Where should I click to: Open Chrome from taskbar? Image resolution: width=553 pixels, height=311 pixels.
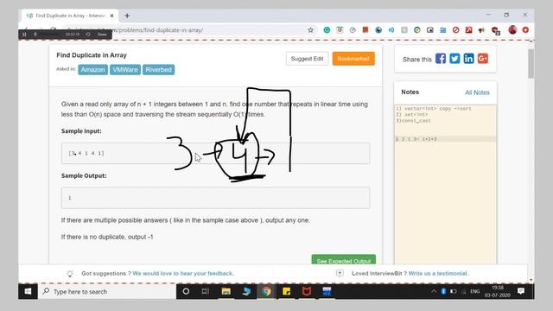click(x=267, y=292)
